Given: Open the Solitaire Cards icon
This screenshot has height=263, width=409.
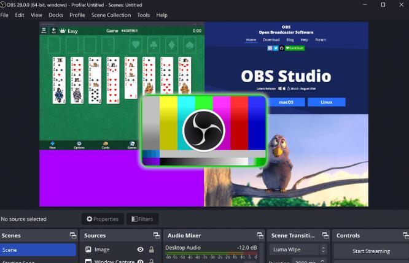Looking at the screenshot, I should pyautogui.click(x=106, y=145).
